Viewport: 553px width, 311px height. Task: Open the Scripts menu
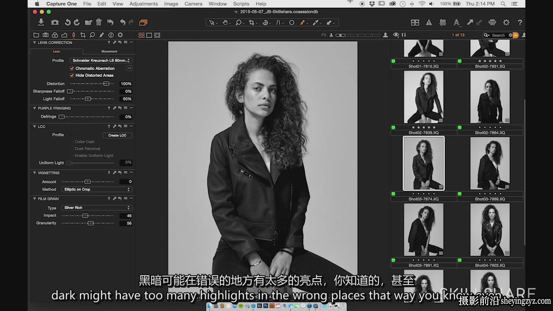(x=241, y=4)
